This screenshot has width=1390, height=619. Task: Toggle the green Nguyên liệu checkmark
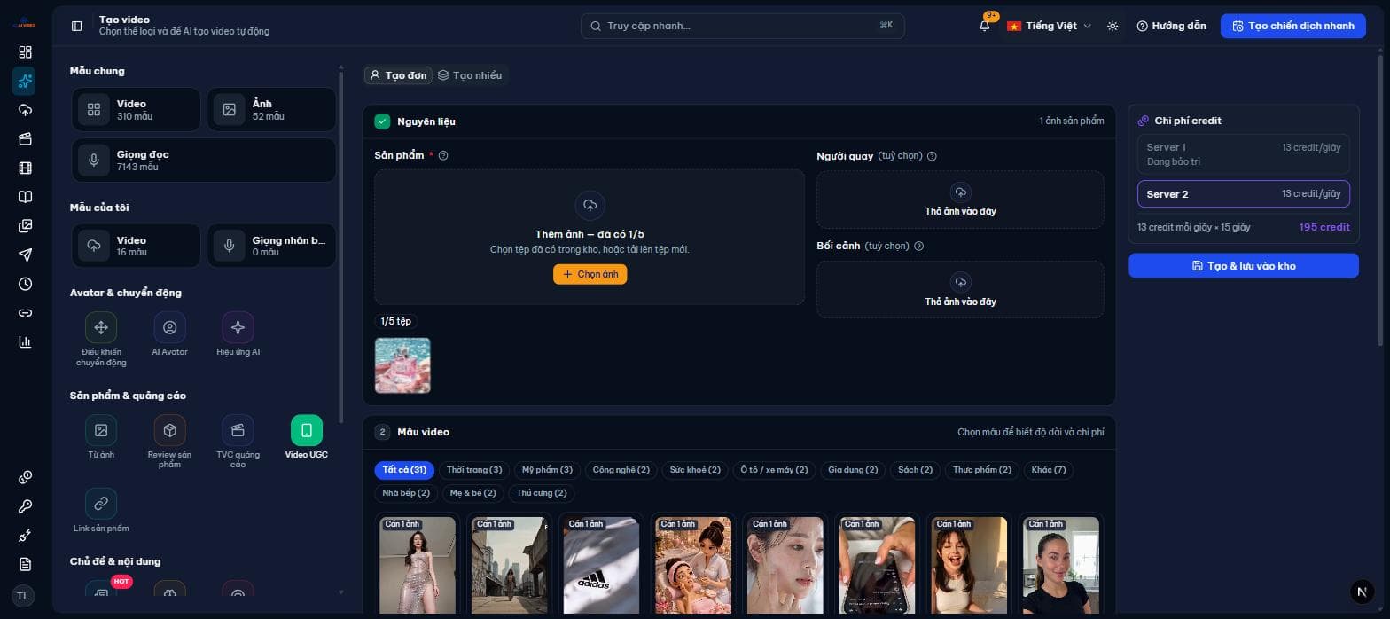382,121
